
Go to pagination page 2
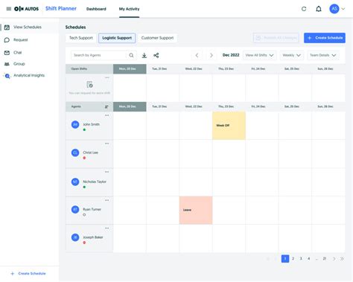293,259
